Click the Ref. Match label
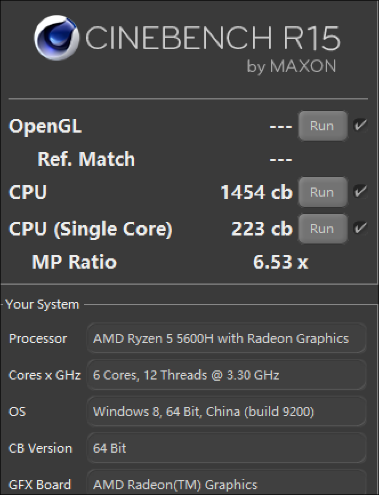This screenshot has height=495, width=379. coord(86,159)
